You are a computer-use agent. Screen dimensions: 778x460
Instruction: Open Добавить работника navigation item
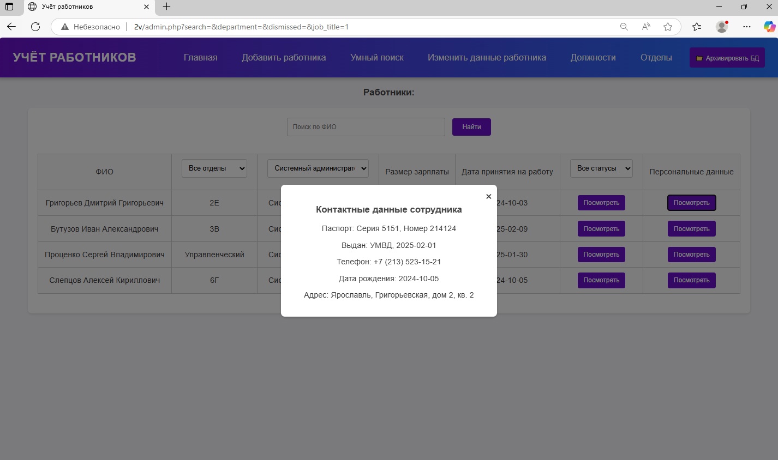click(284, 58)
